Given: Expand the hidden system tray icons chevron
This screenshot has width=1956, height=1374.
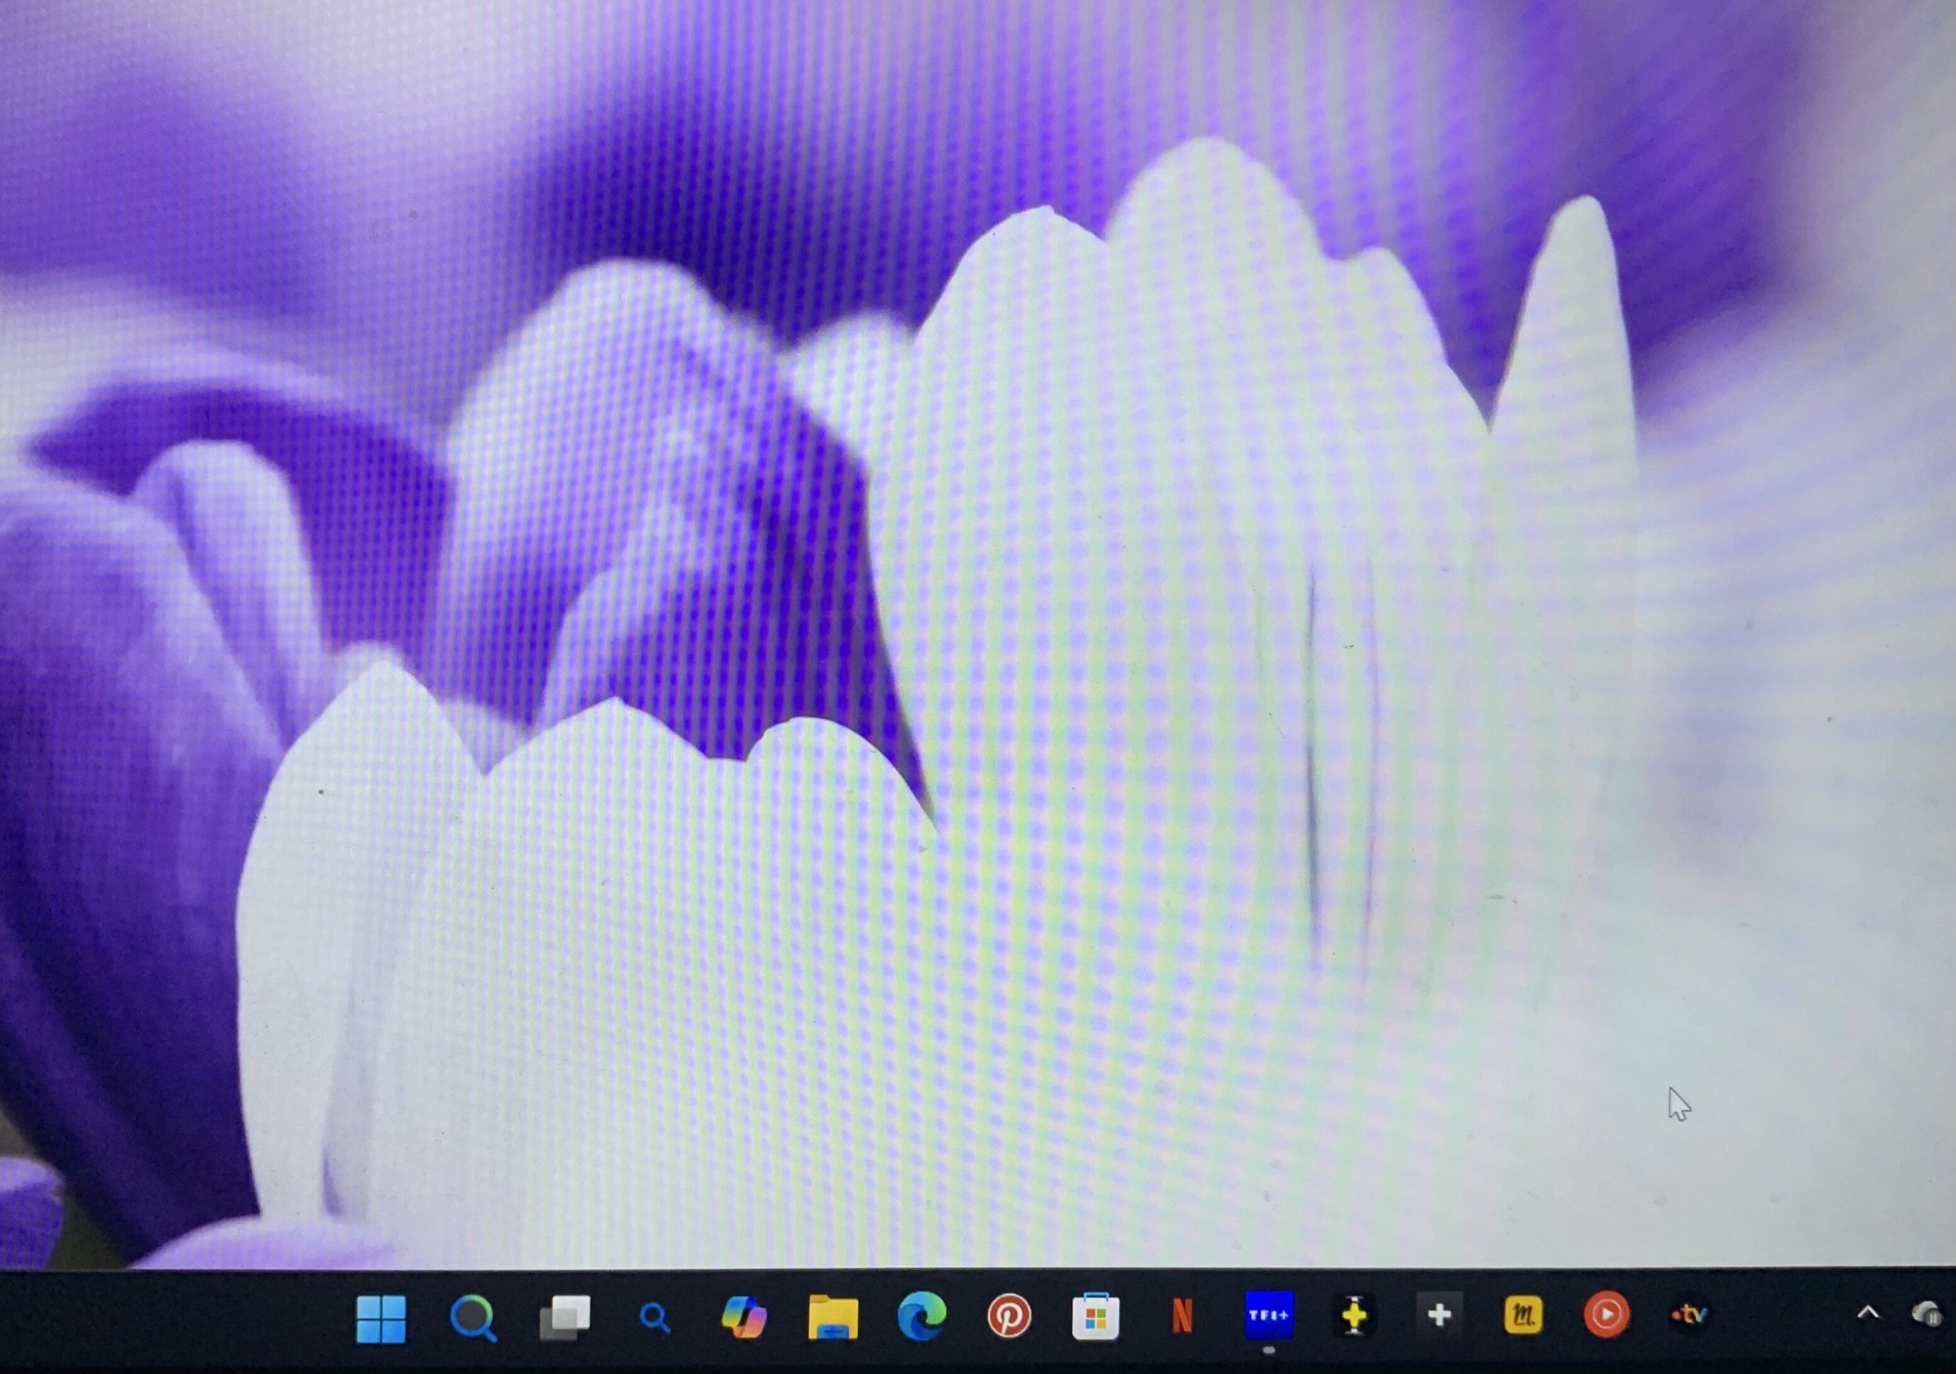Looking at the screenshot, I should [1867, 1313].
